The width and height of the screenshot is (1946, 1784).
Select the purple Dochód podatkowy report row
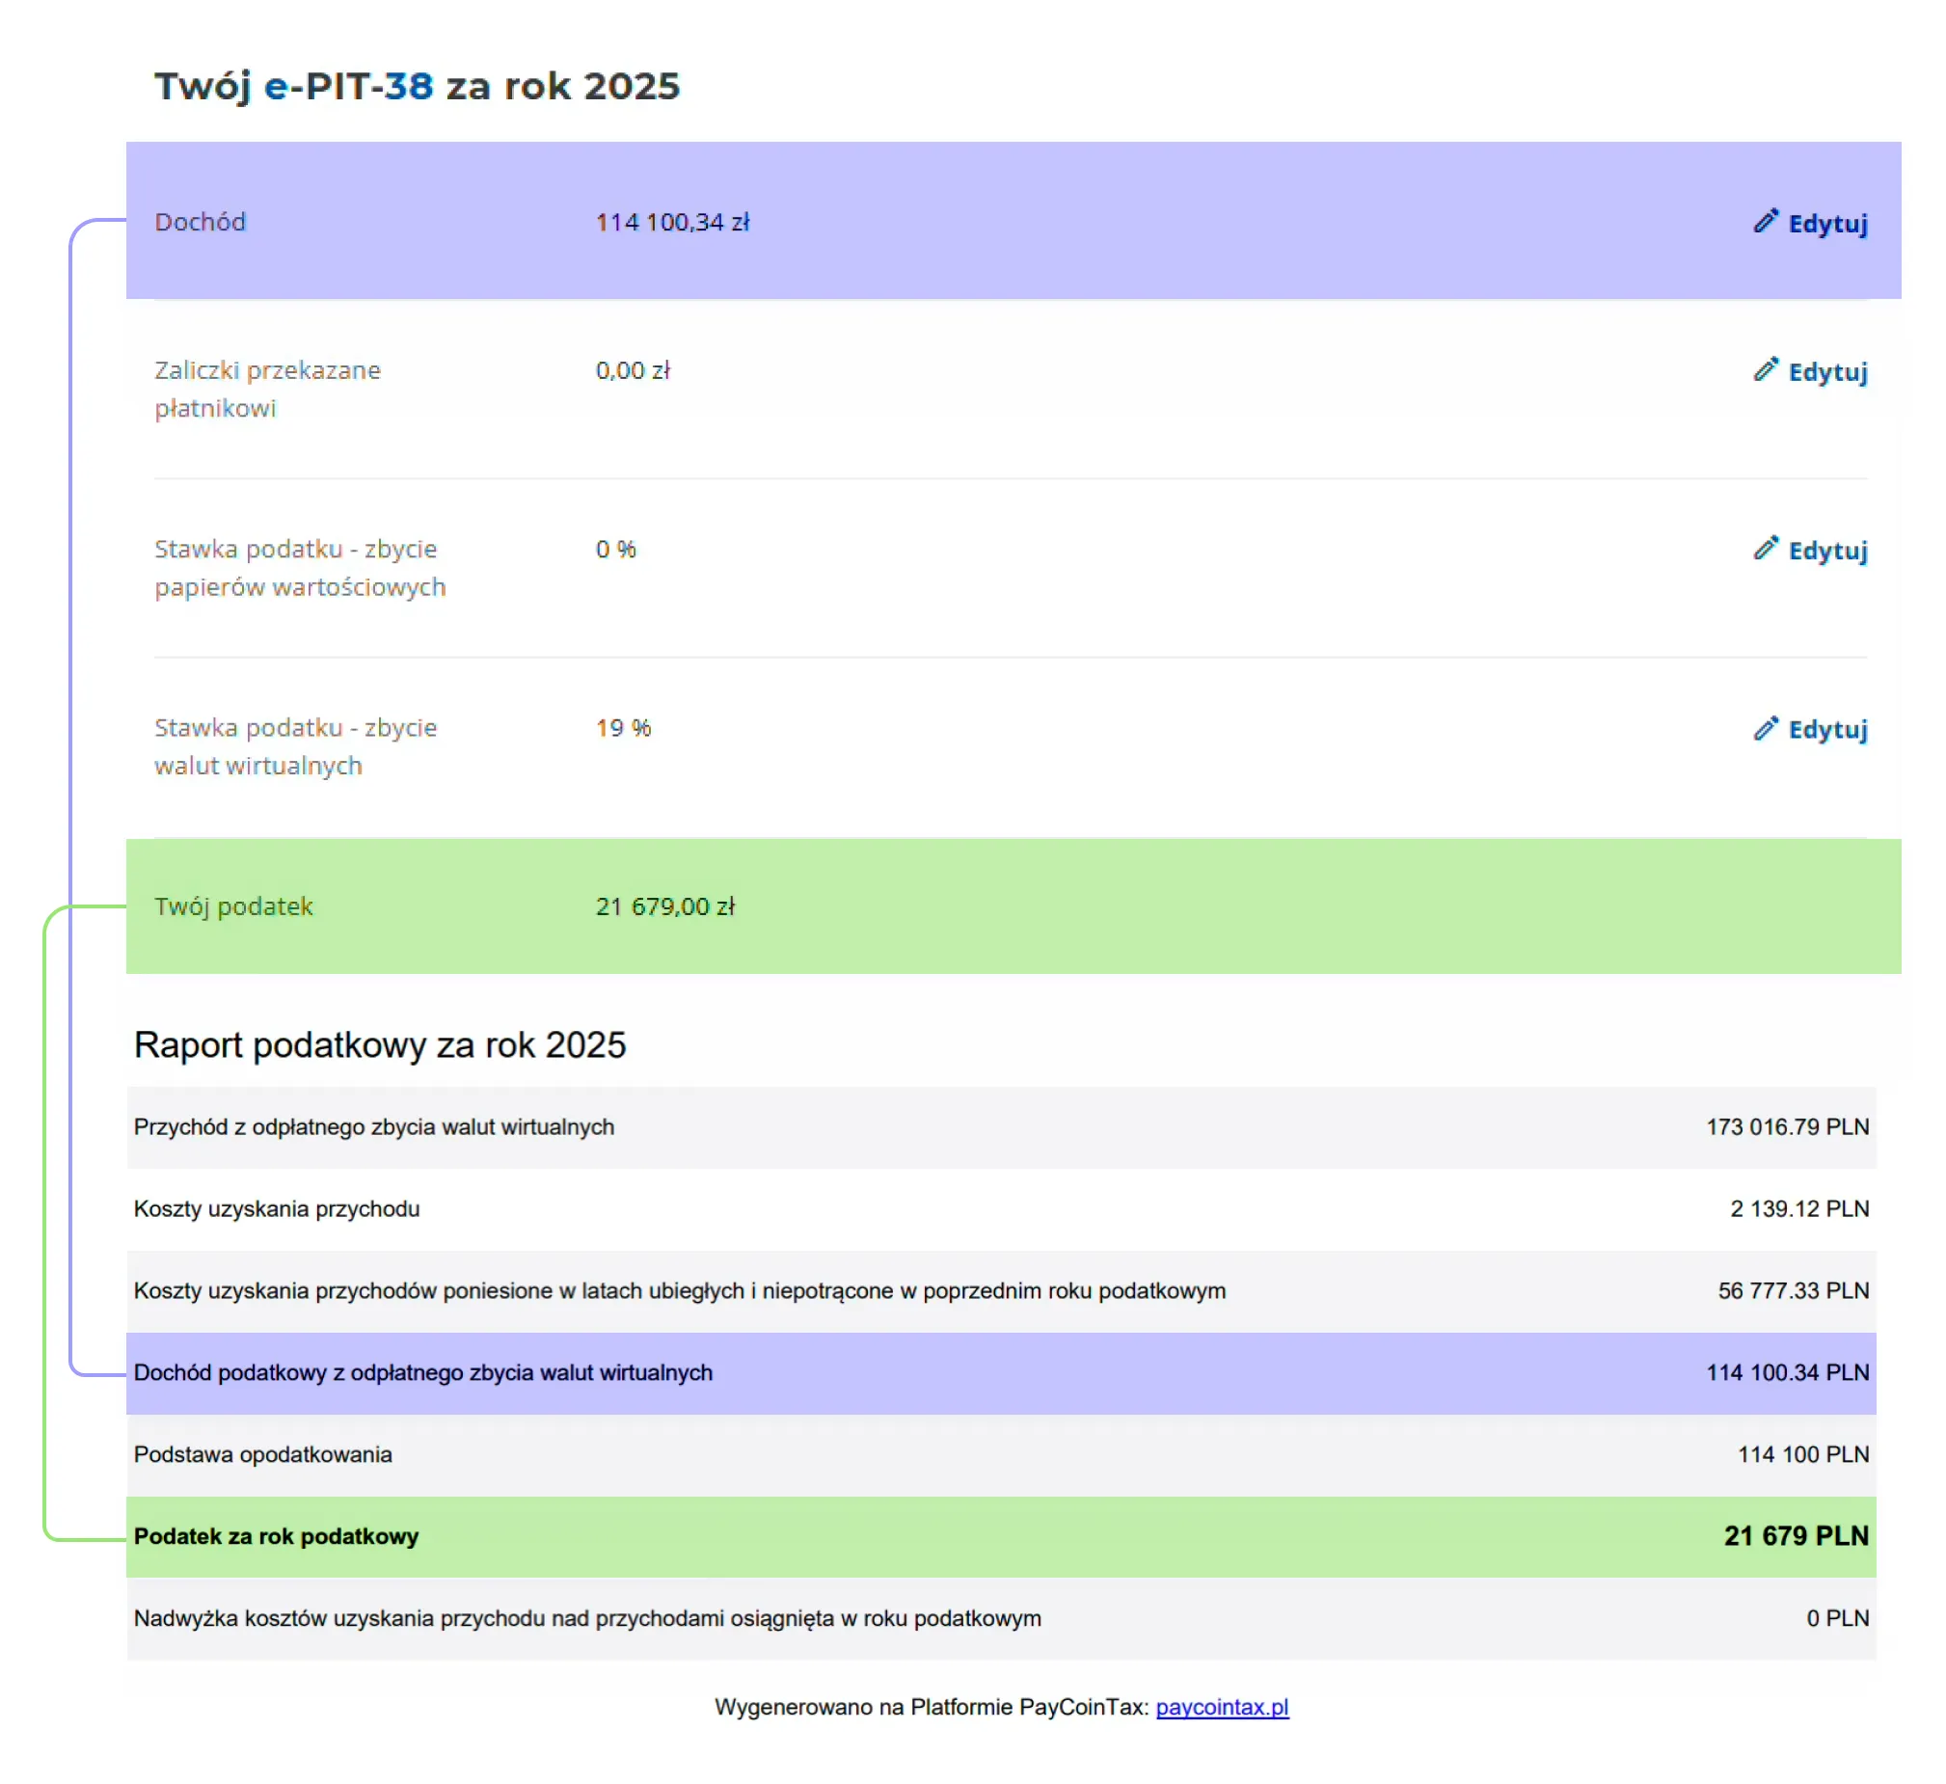click(x=1001, y=1373)
